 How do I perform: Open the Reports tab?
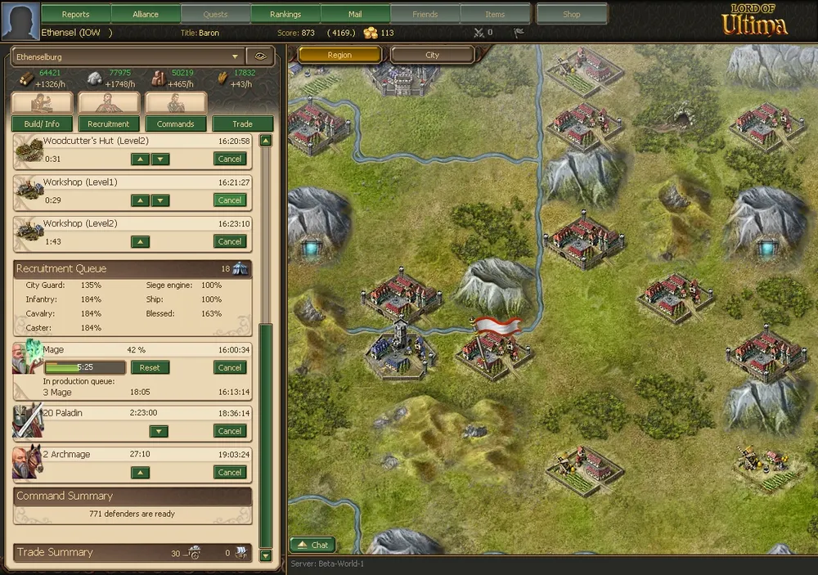[75, 14]
